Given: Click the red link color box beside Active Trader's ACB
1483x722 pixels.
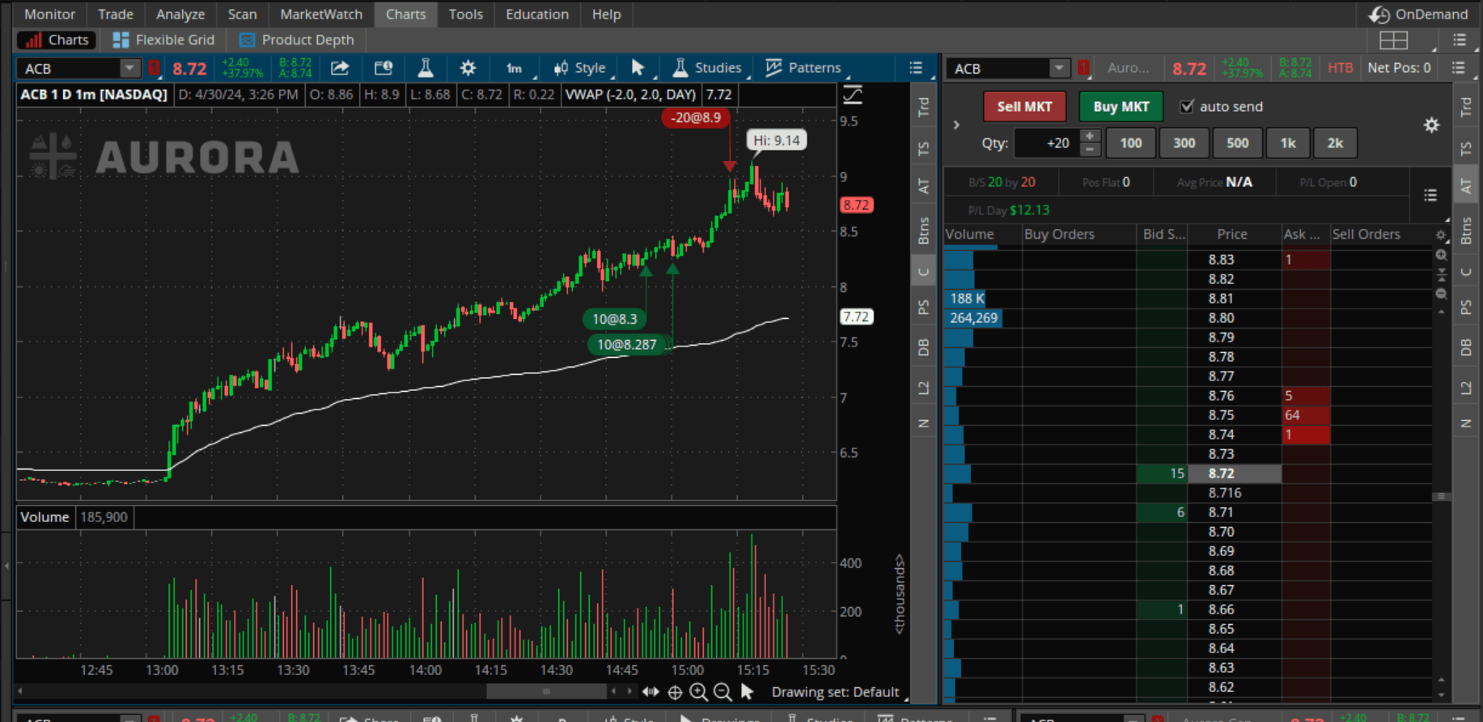Looking at the screenshot, I should (x=1083, y=68).
